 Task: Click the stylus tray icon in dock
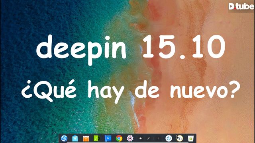click(x=148, y=139)
